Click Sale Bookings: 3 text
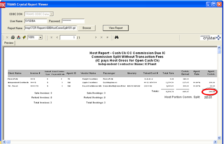The height and width of the screenshot is (144, 224). tap(96, 93)
